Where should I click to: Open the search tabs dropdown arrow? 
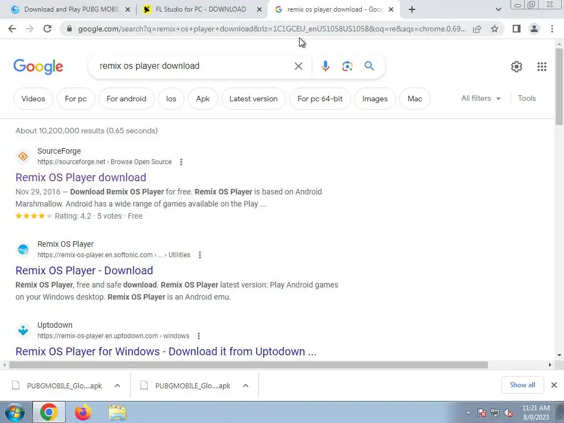(498, 10)
